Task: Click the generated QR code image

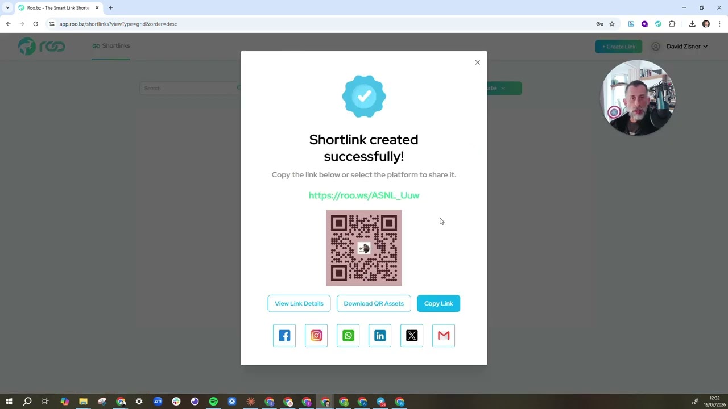Action: click(x=364, y=248)
